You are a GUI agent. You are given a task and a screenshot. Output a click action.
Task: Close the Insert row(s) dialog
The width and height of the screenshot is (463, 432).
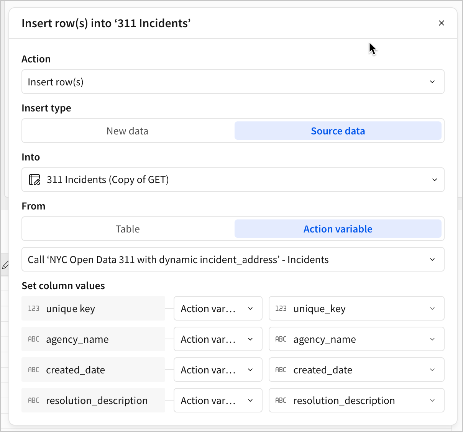click(441, 23)
